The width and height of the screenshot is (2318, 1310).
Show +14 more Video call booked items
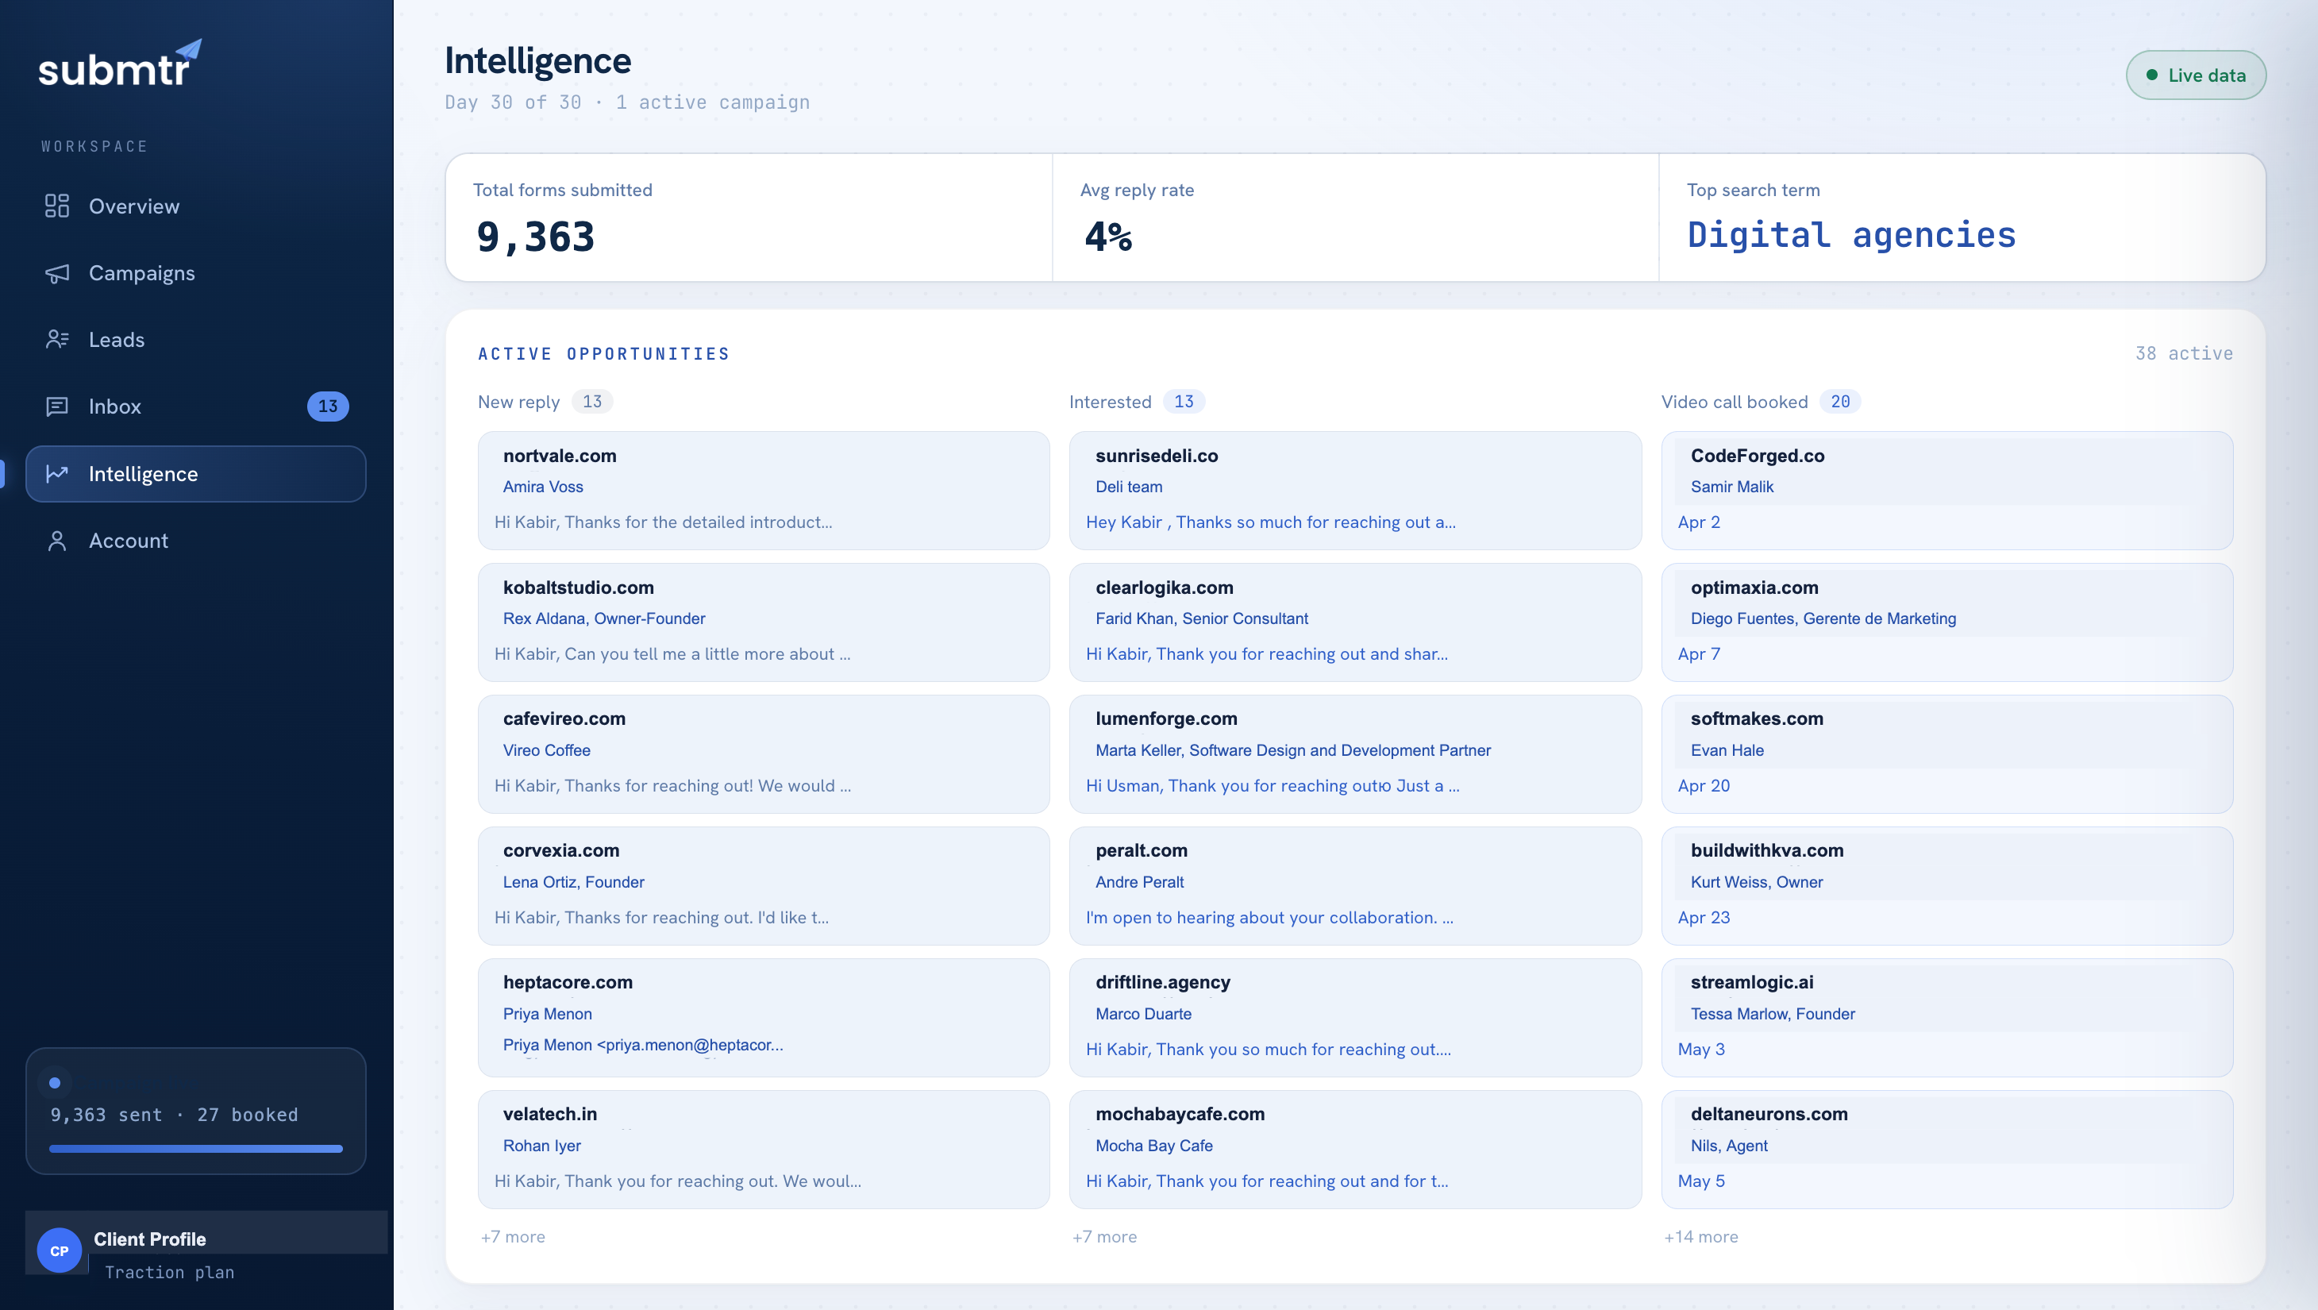[1700, 1236]
